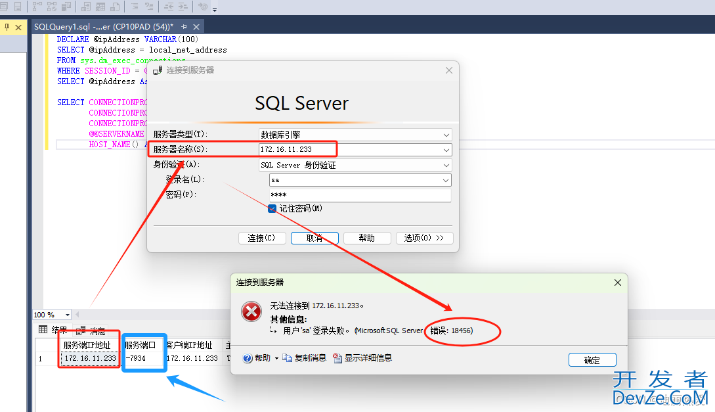This screenshot has width=715, height=412.
Task: Close the 连接到服务器 error dialog
Action: click(x=617, y=283)
